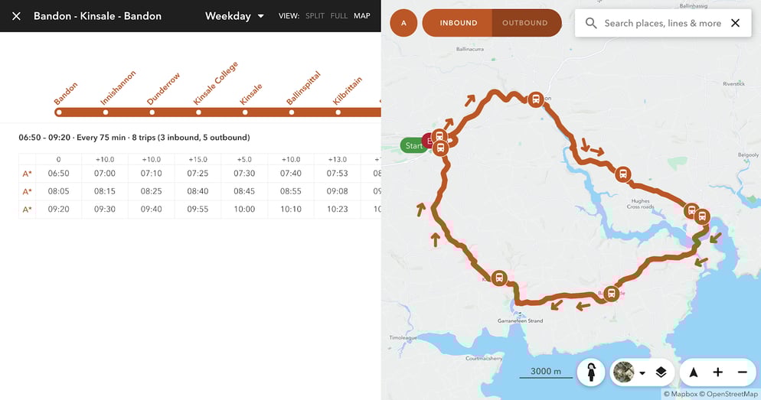The width and height of the screenshot is (761, 400).
Task: Click the green Start marker on map
Action: coord(413,145)
